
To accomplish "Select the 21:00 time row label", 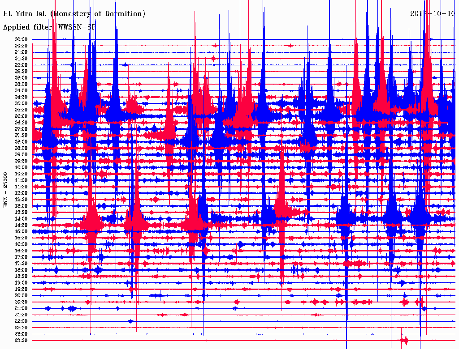I will click(21, 308).
